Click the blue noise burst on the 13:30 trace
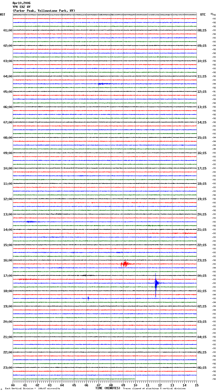217x392 pixels. 31,222
